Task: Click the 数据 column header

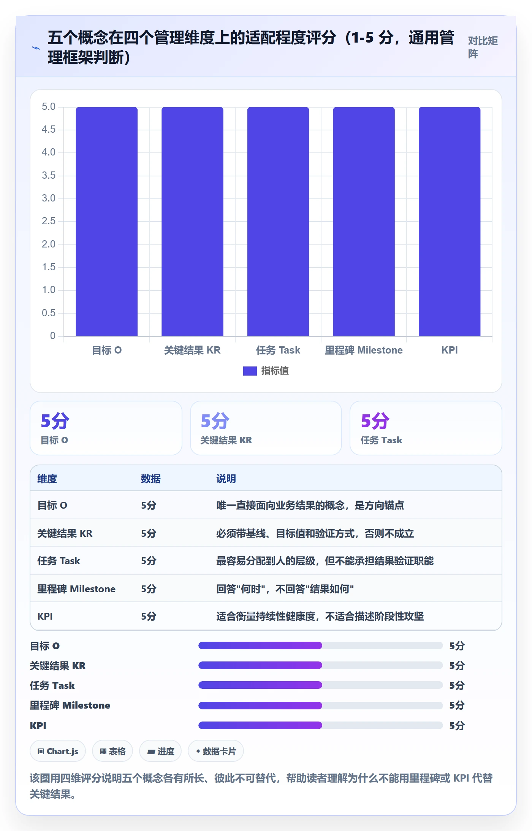Action: coord(151,479)
